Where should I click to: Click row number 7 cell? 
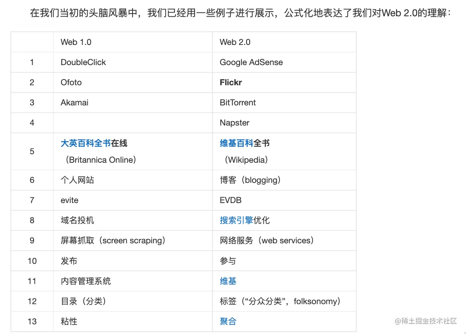point(32,200)
